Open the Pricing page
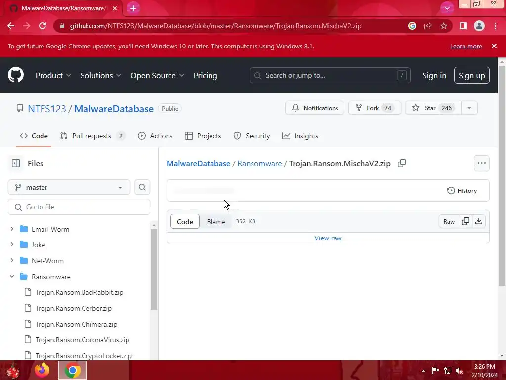This screenshot has width=506, height=380. coord(205,75)
